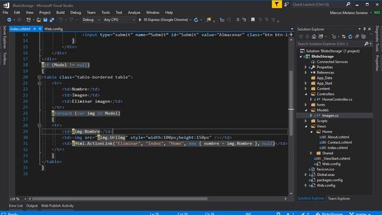Viewport: 382px width, 215px height.
Task: Click the Quick Launch search magnifier icon
Action: click(348, 4)
